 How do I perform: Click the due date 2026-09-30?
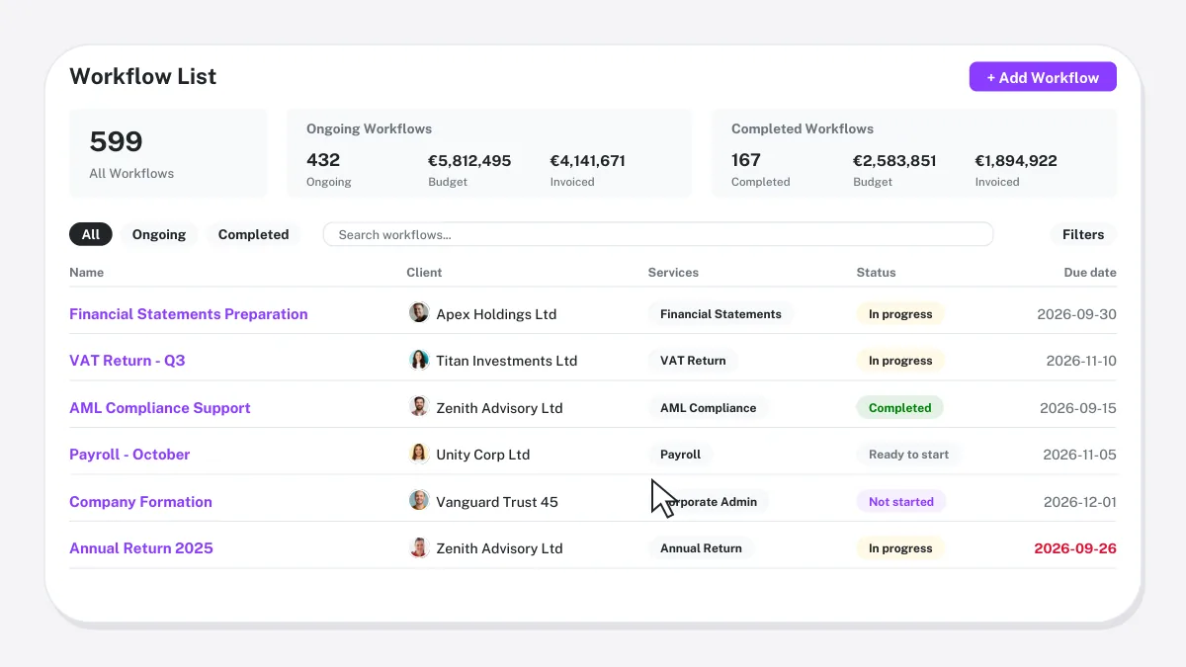1076,314
